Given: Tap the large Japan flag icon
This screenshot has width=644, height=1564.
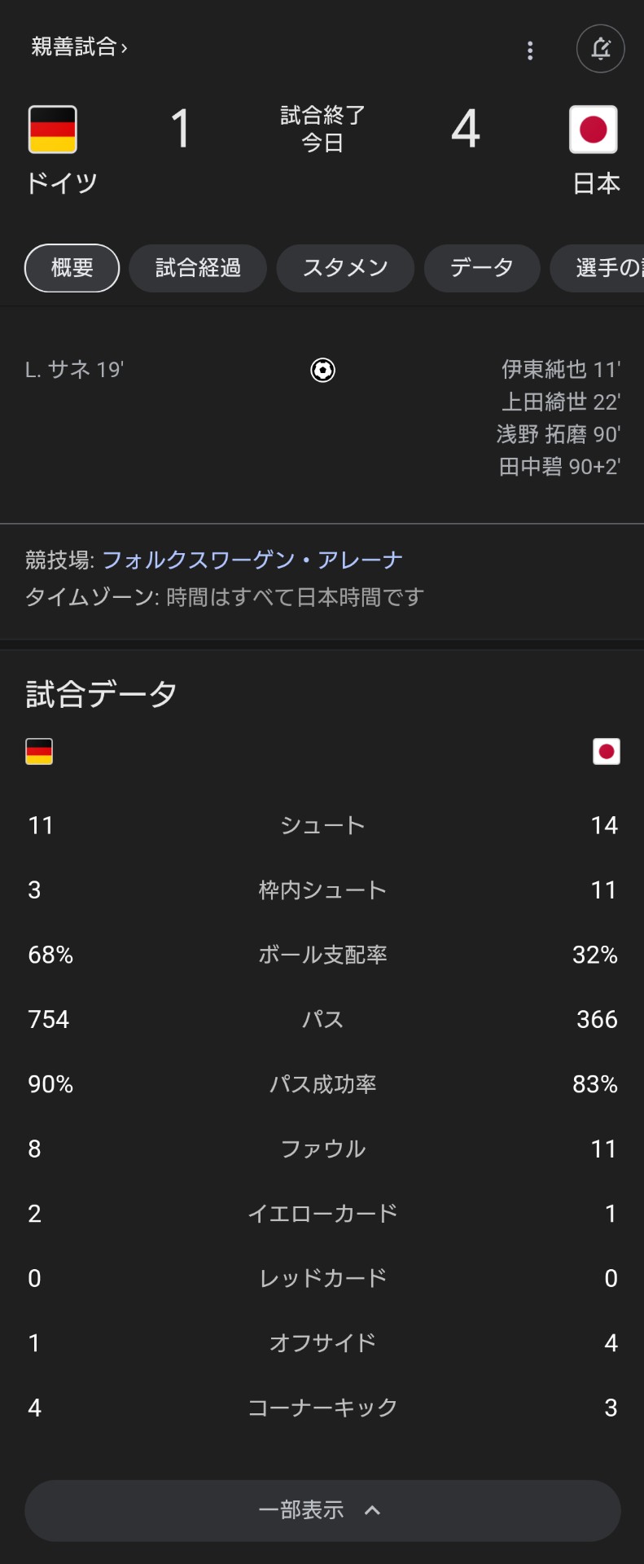Looking at the screenshot, I should (593, 130).
